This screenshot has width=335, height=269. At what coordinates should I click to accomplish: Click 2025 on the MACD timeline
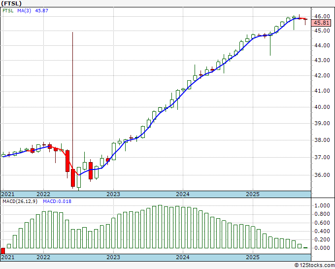(x=253, y=257)
